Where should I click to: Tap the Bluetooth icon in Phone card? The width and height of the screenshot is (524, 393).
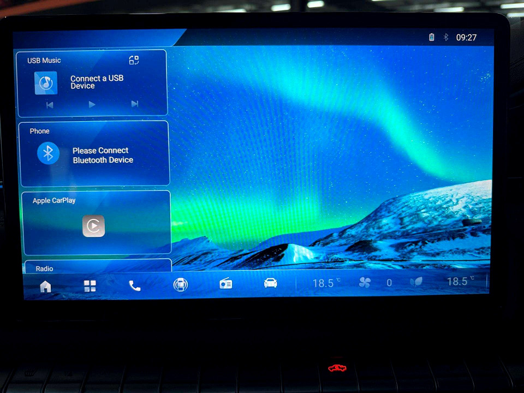click(48, 153)
